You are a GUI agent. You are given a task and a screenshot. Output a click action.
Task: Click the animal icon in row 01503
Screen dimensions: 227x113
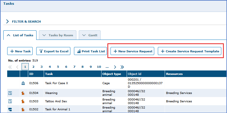(x=23, y=101)
